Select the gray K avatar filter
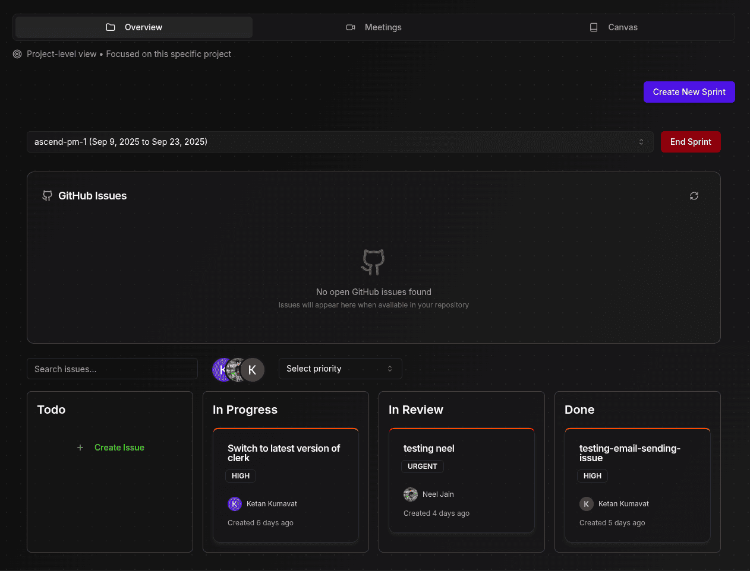Image resolution: width=750 pixels, height=571 pixels. pyautogui.click(x=253, y=370)
